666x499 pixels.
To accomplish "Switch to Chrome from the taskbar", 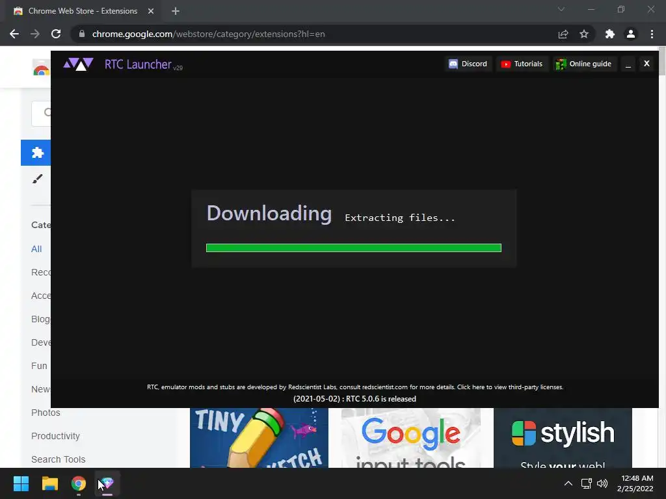I will (79, 483).
